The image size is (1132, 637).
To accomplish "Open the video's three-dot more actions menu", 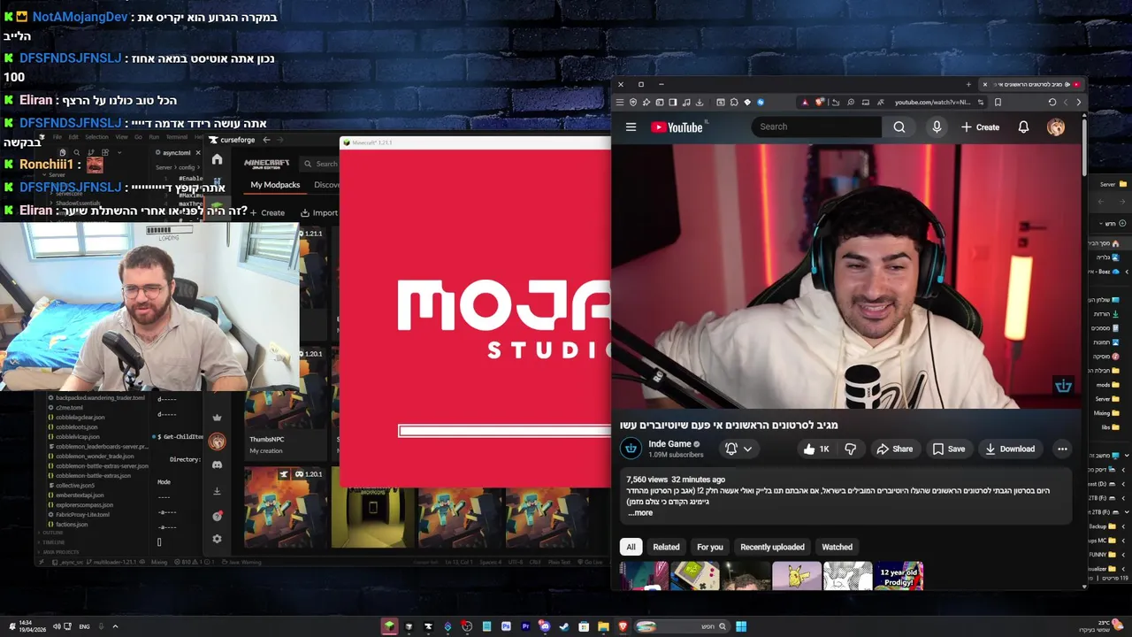I will pos(1062,449).
